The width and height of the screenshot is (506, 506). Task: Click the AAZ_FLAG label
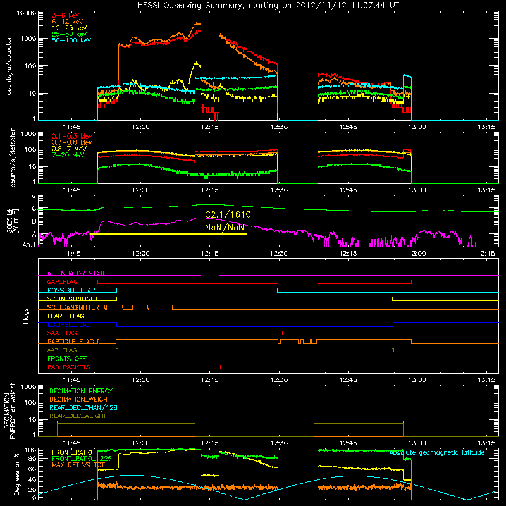[62, 350]
